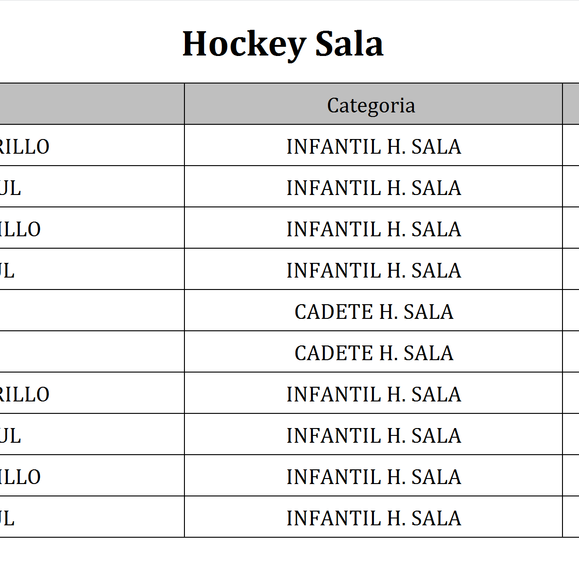Select the last row's INFANTIL H. SALA cell
579x579 pixels.
[373, 518]
